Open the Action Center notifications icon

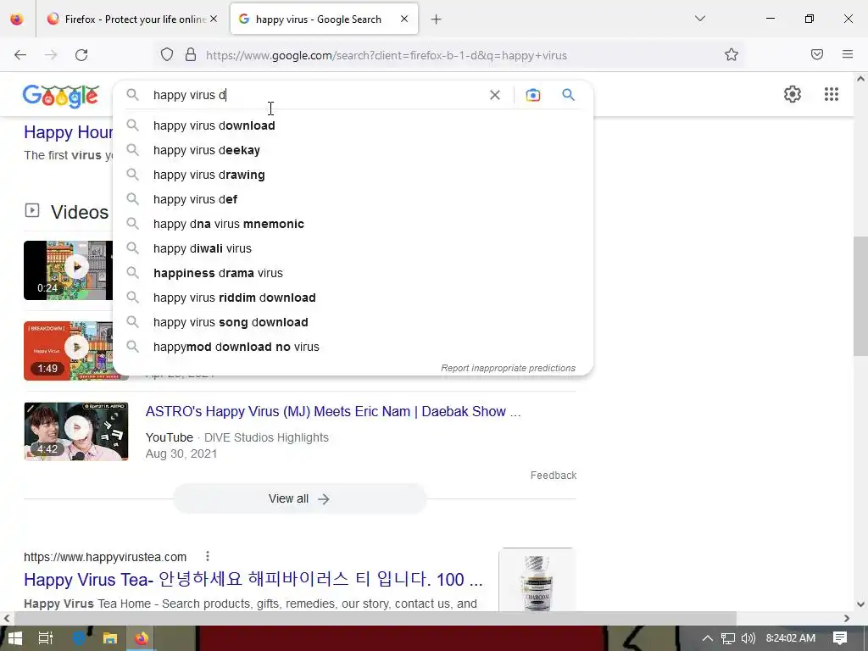click(x=840, y=638)
